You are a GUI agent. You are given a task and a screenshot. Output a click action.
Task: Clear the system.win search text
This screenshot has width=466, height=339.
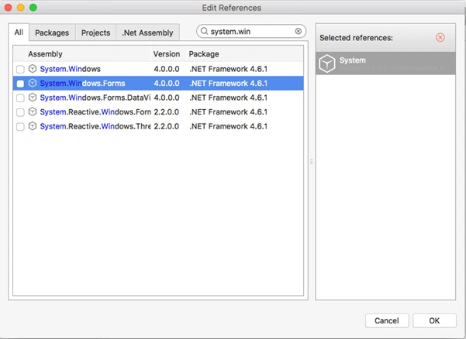tap(298, 31)
